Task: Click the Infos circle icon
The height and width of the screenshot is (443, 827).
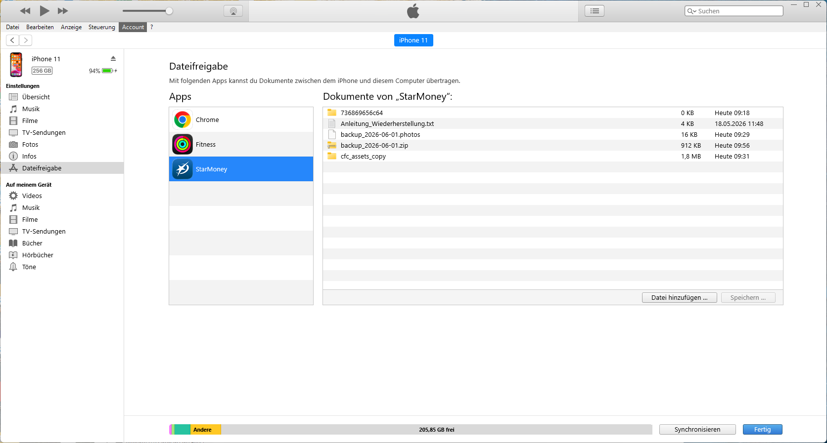Action: coord(13,156)
